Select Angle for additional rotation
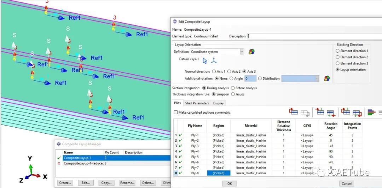382x188 pixels. click(231, 78)
